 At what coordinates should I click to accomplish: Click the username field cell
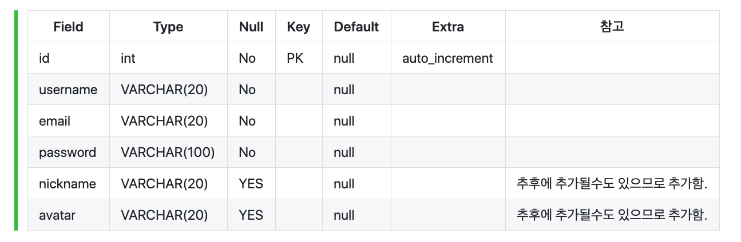click(x=69, y=90)
